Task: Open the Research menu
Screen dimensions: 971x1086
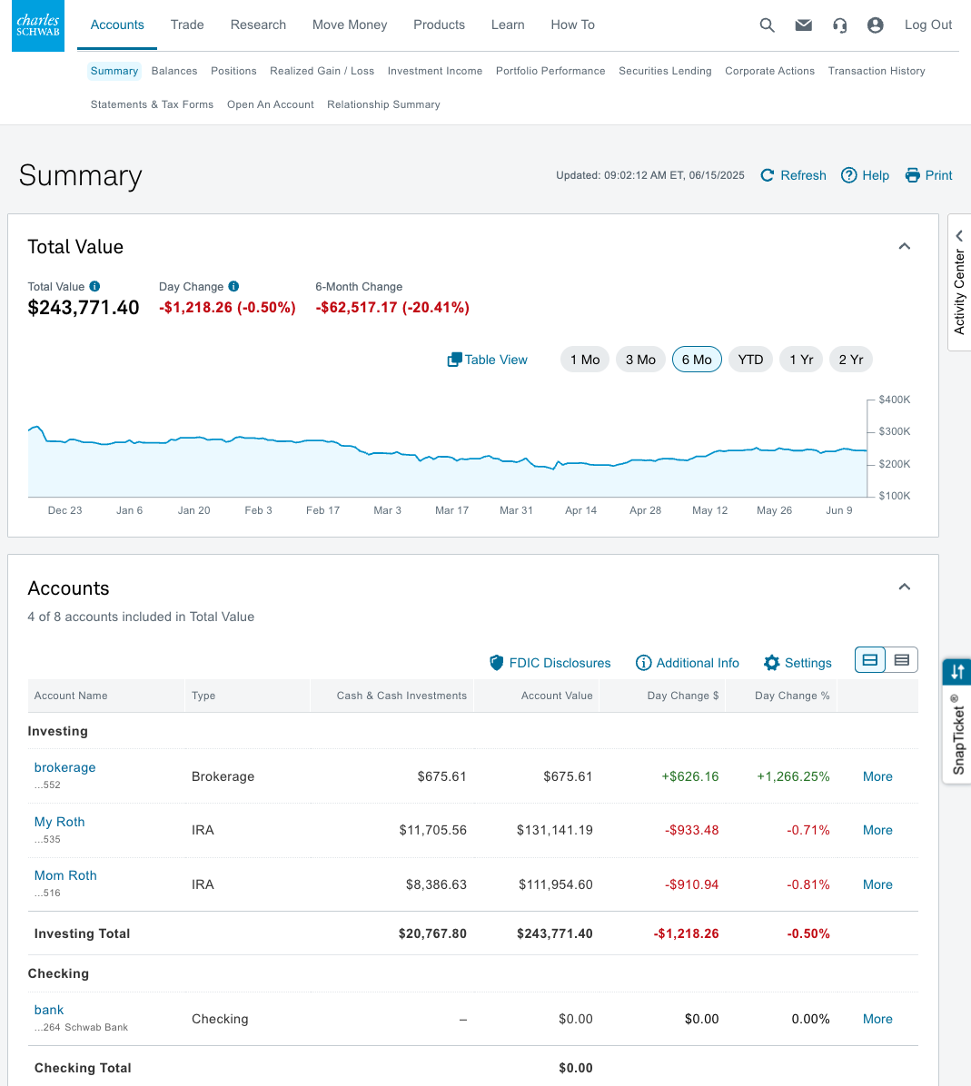Action: pyautogui.click(x=258, y=25)
